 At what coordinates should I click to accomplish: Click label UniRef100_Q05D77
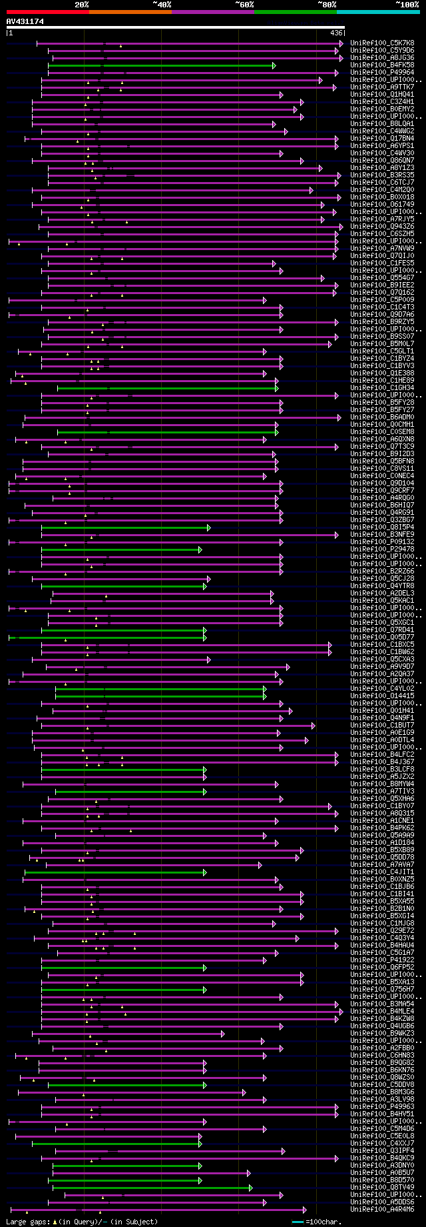coord(382,637)
